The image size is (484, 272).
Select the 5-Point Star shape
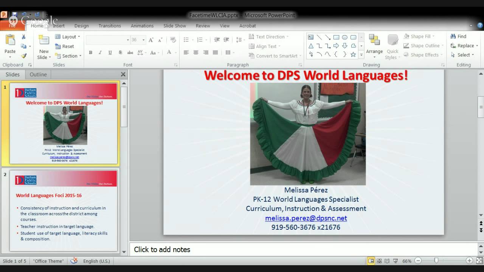(x=353, y=54)
